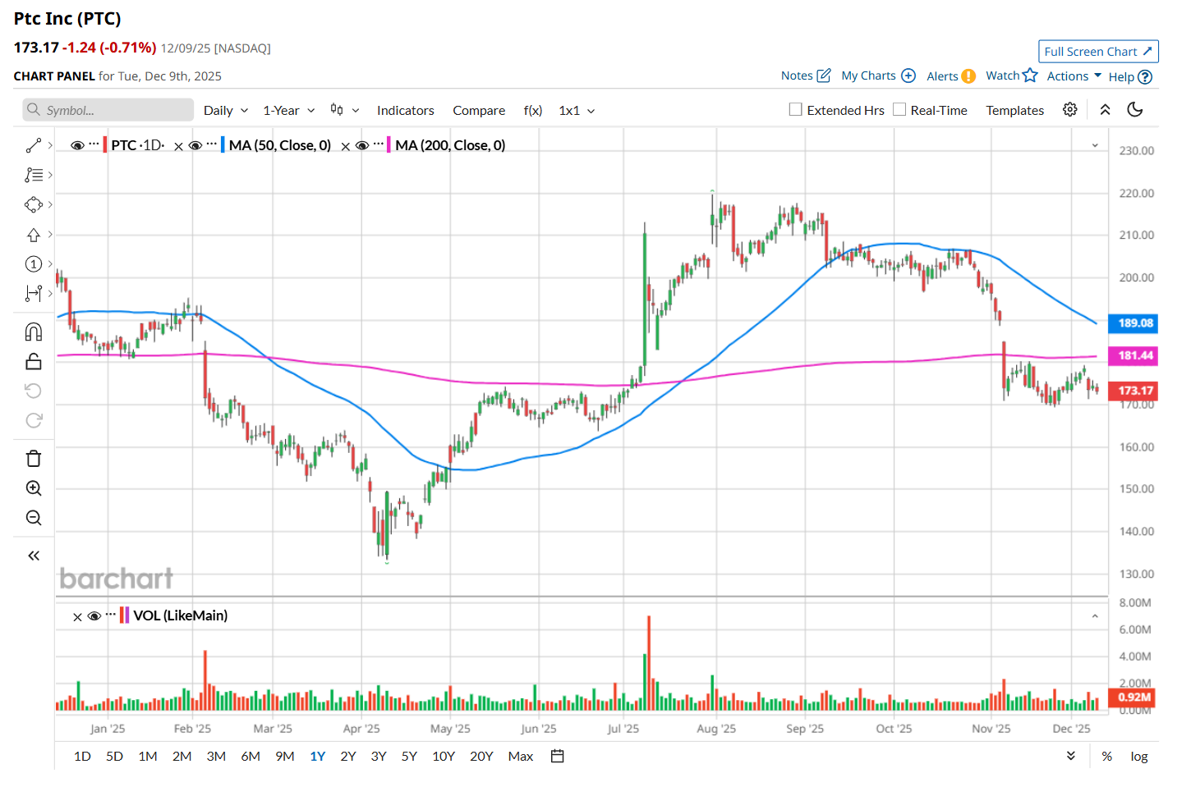Select the trend line drawing tool

(34, 145)
